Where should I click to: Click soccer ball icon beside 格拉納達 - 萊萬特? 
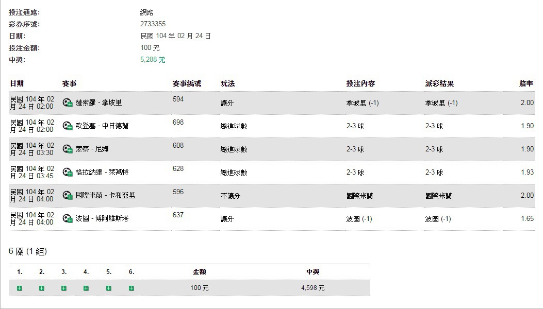[68, 173]
